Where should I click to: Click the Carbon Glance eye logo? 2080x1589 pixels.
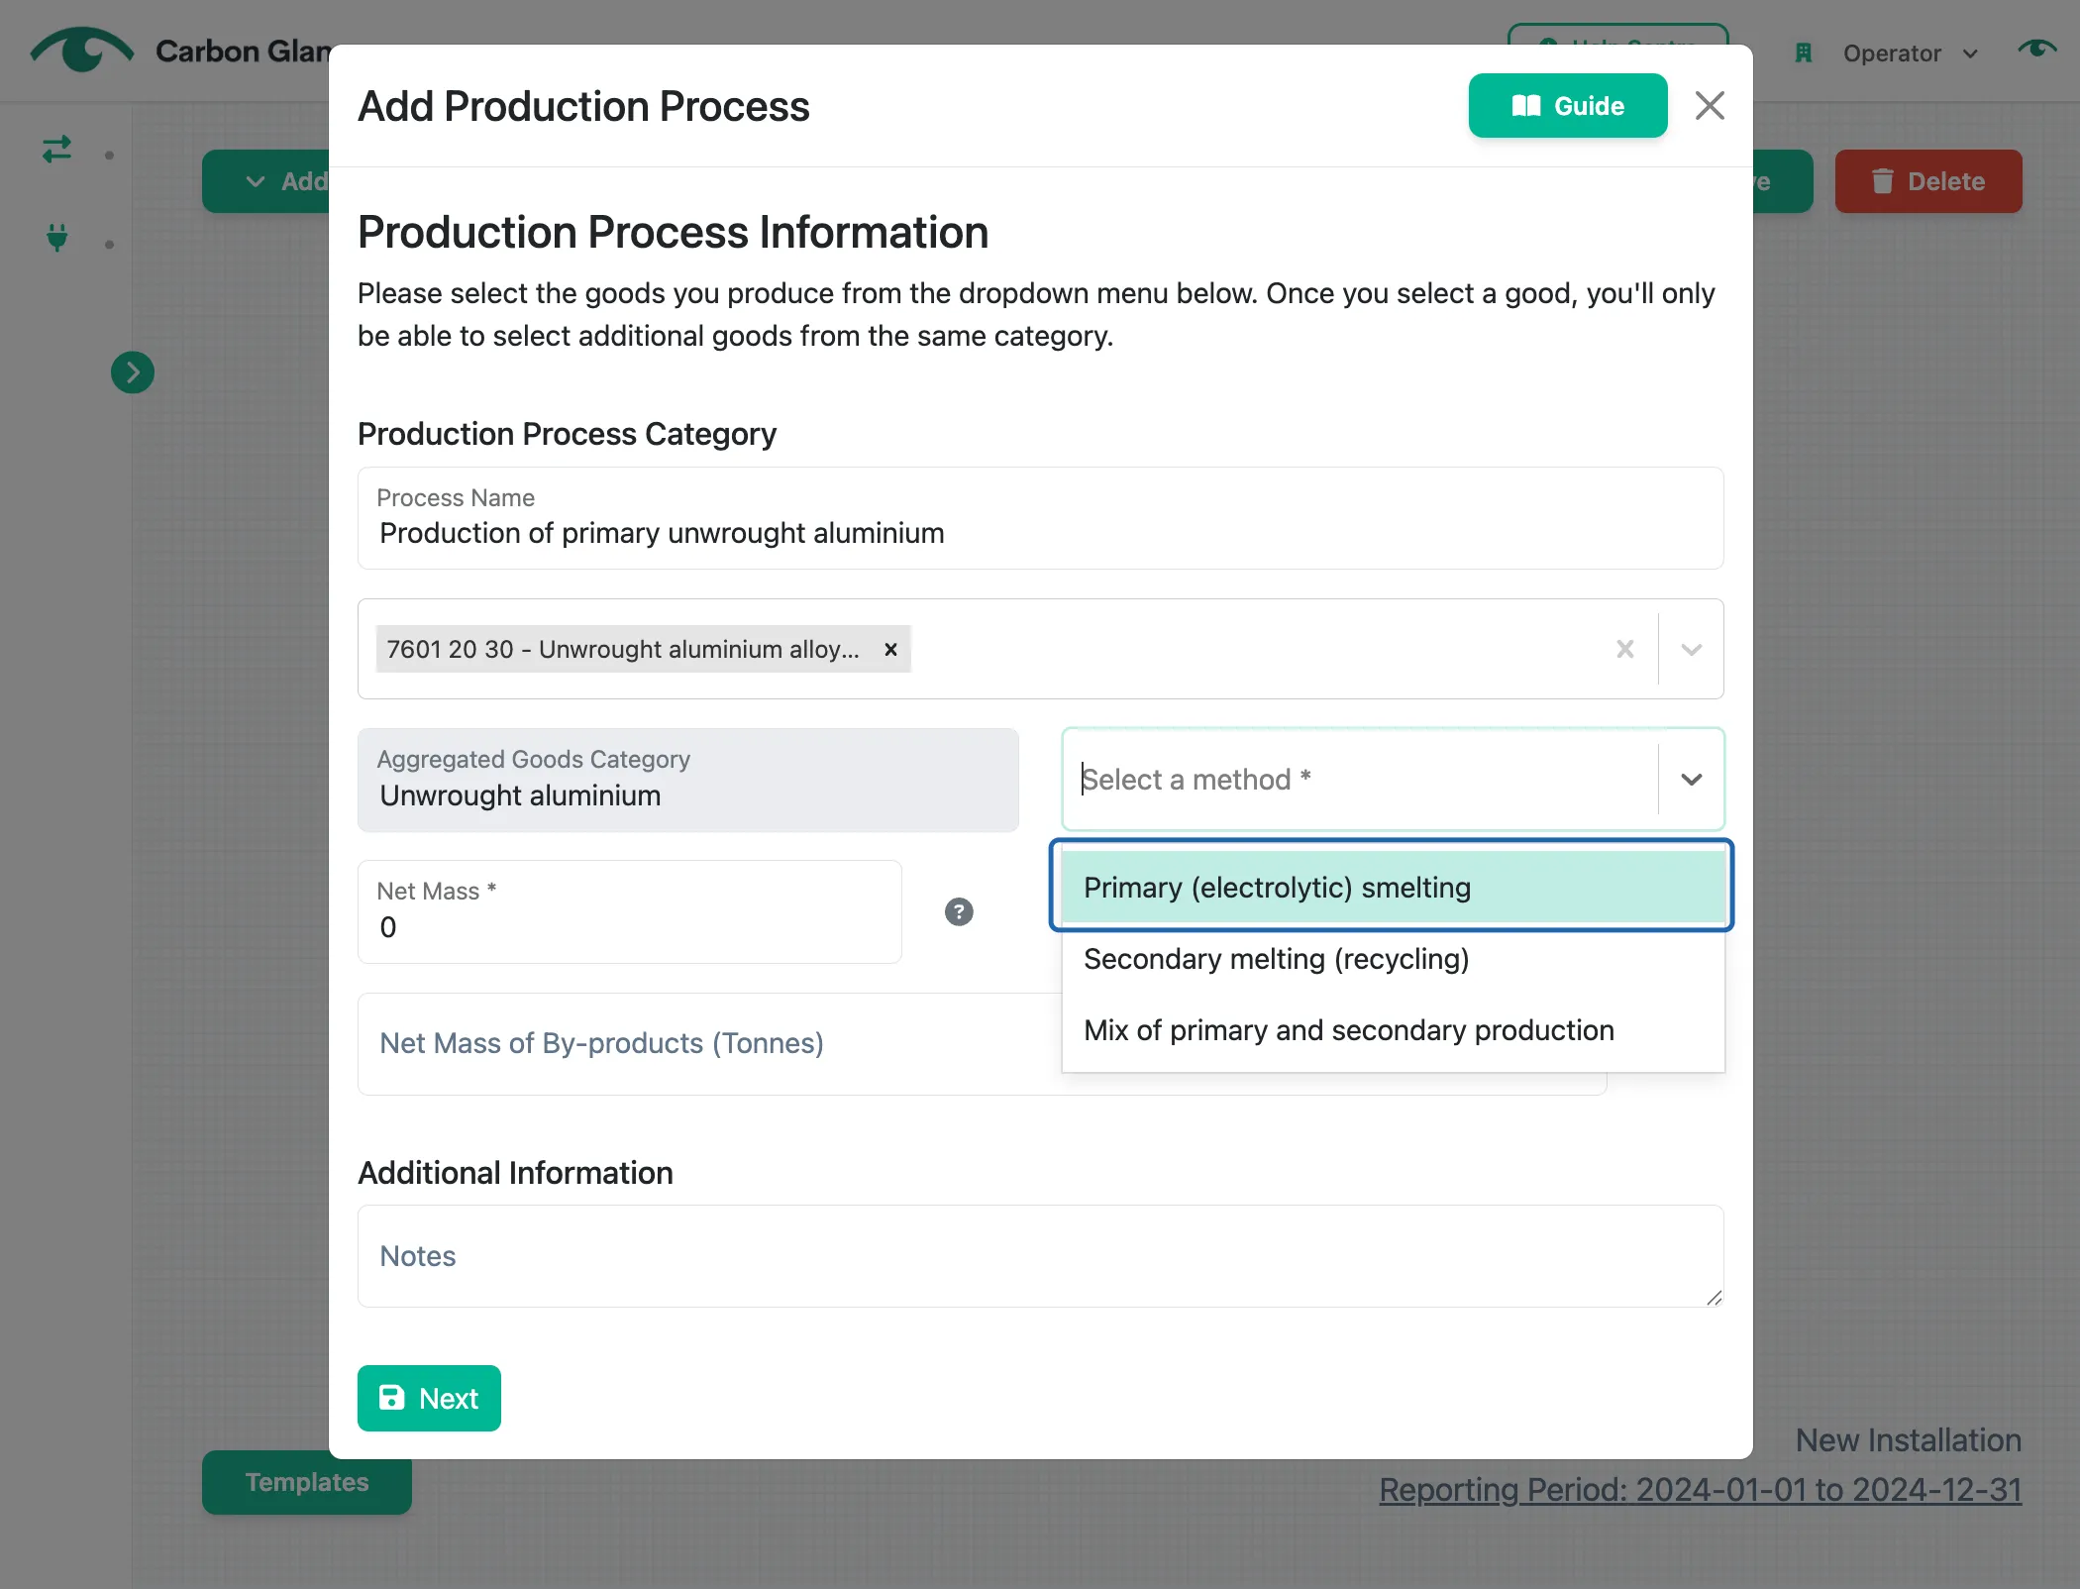(82, 50)
